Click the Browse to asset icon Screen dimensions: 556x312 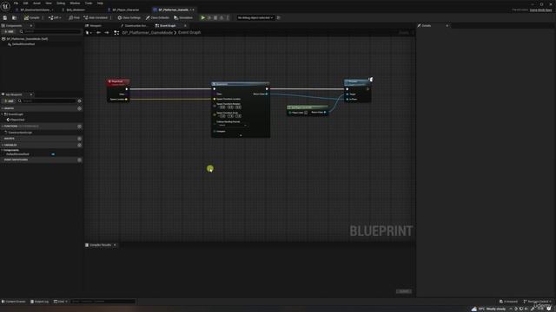point(14,17)
